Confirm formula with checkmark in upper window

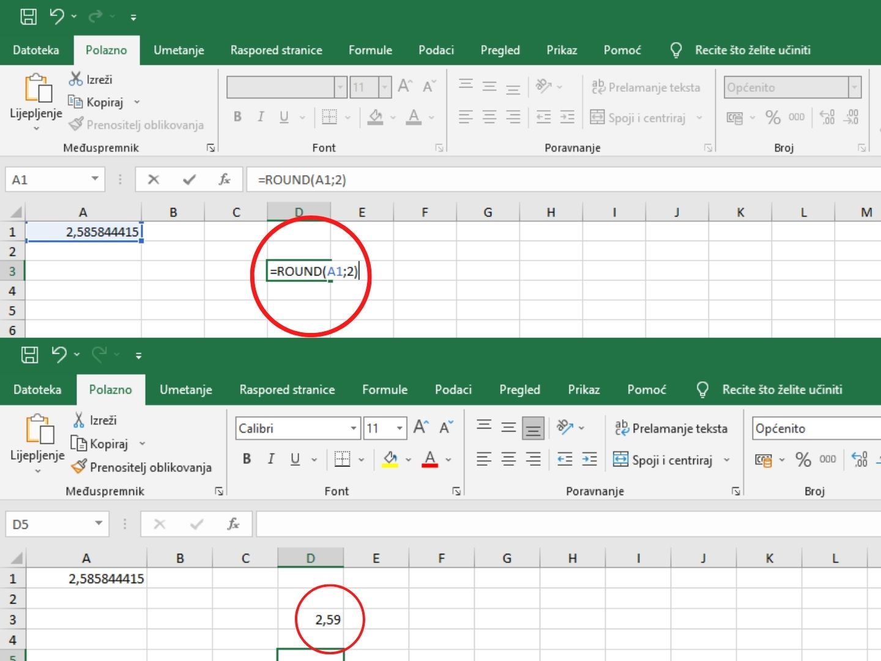[189, 179]
